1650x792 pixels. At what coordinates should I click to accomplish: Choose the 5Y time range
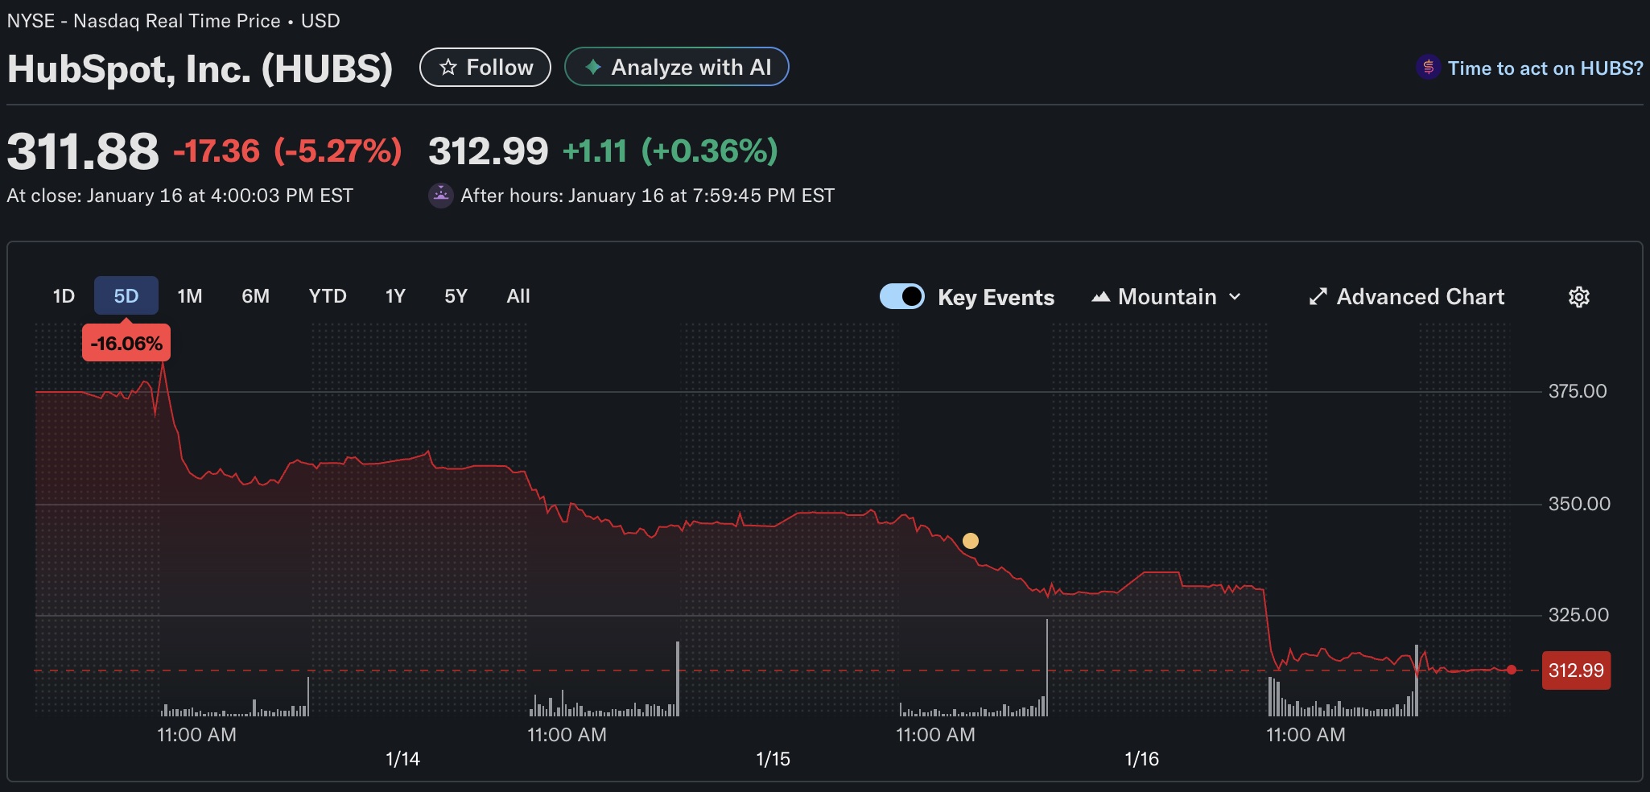tap(456, 296)
